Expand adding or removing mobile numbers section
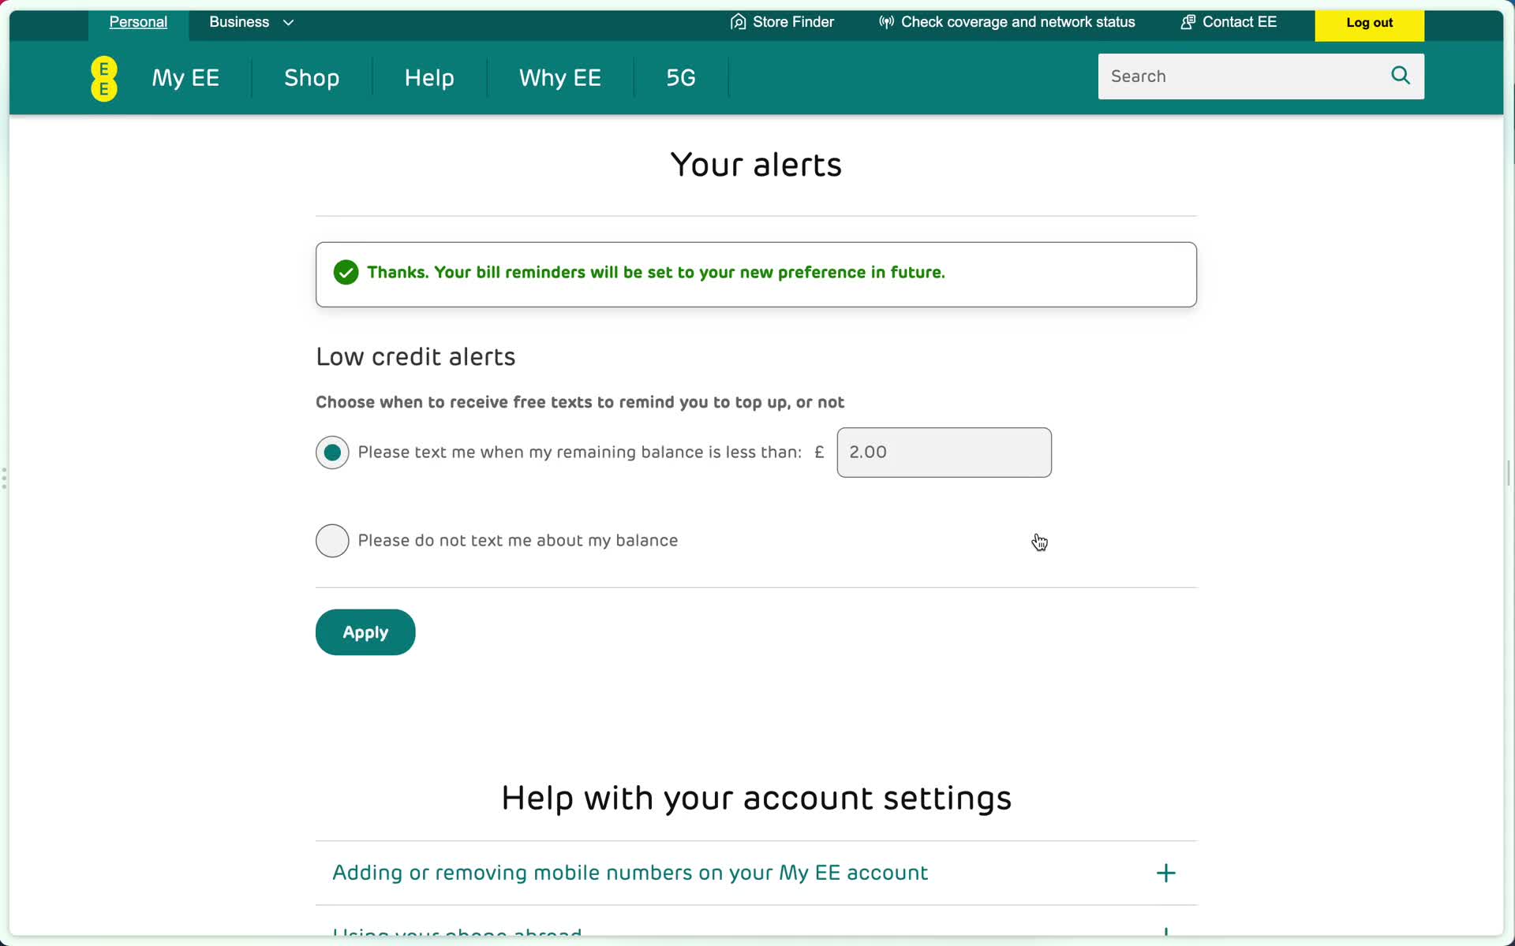Viewport: 1515px width, 946px height. coord(1165,872)
